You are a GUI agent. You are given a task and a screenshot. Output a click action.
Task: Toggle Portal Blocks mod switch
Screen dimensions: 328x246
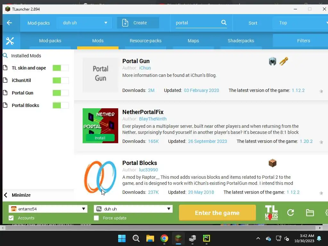click(x=61, y=105)
